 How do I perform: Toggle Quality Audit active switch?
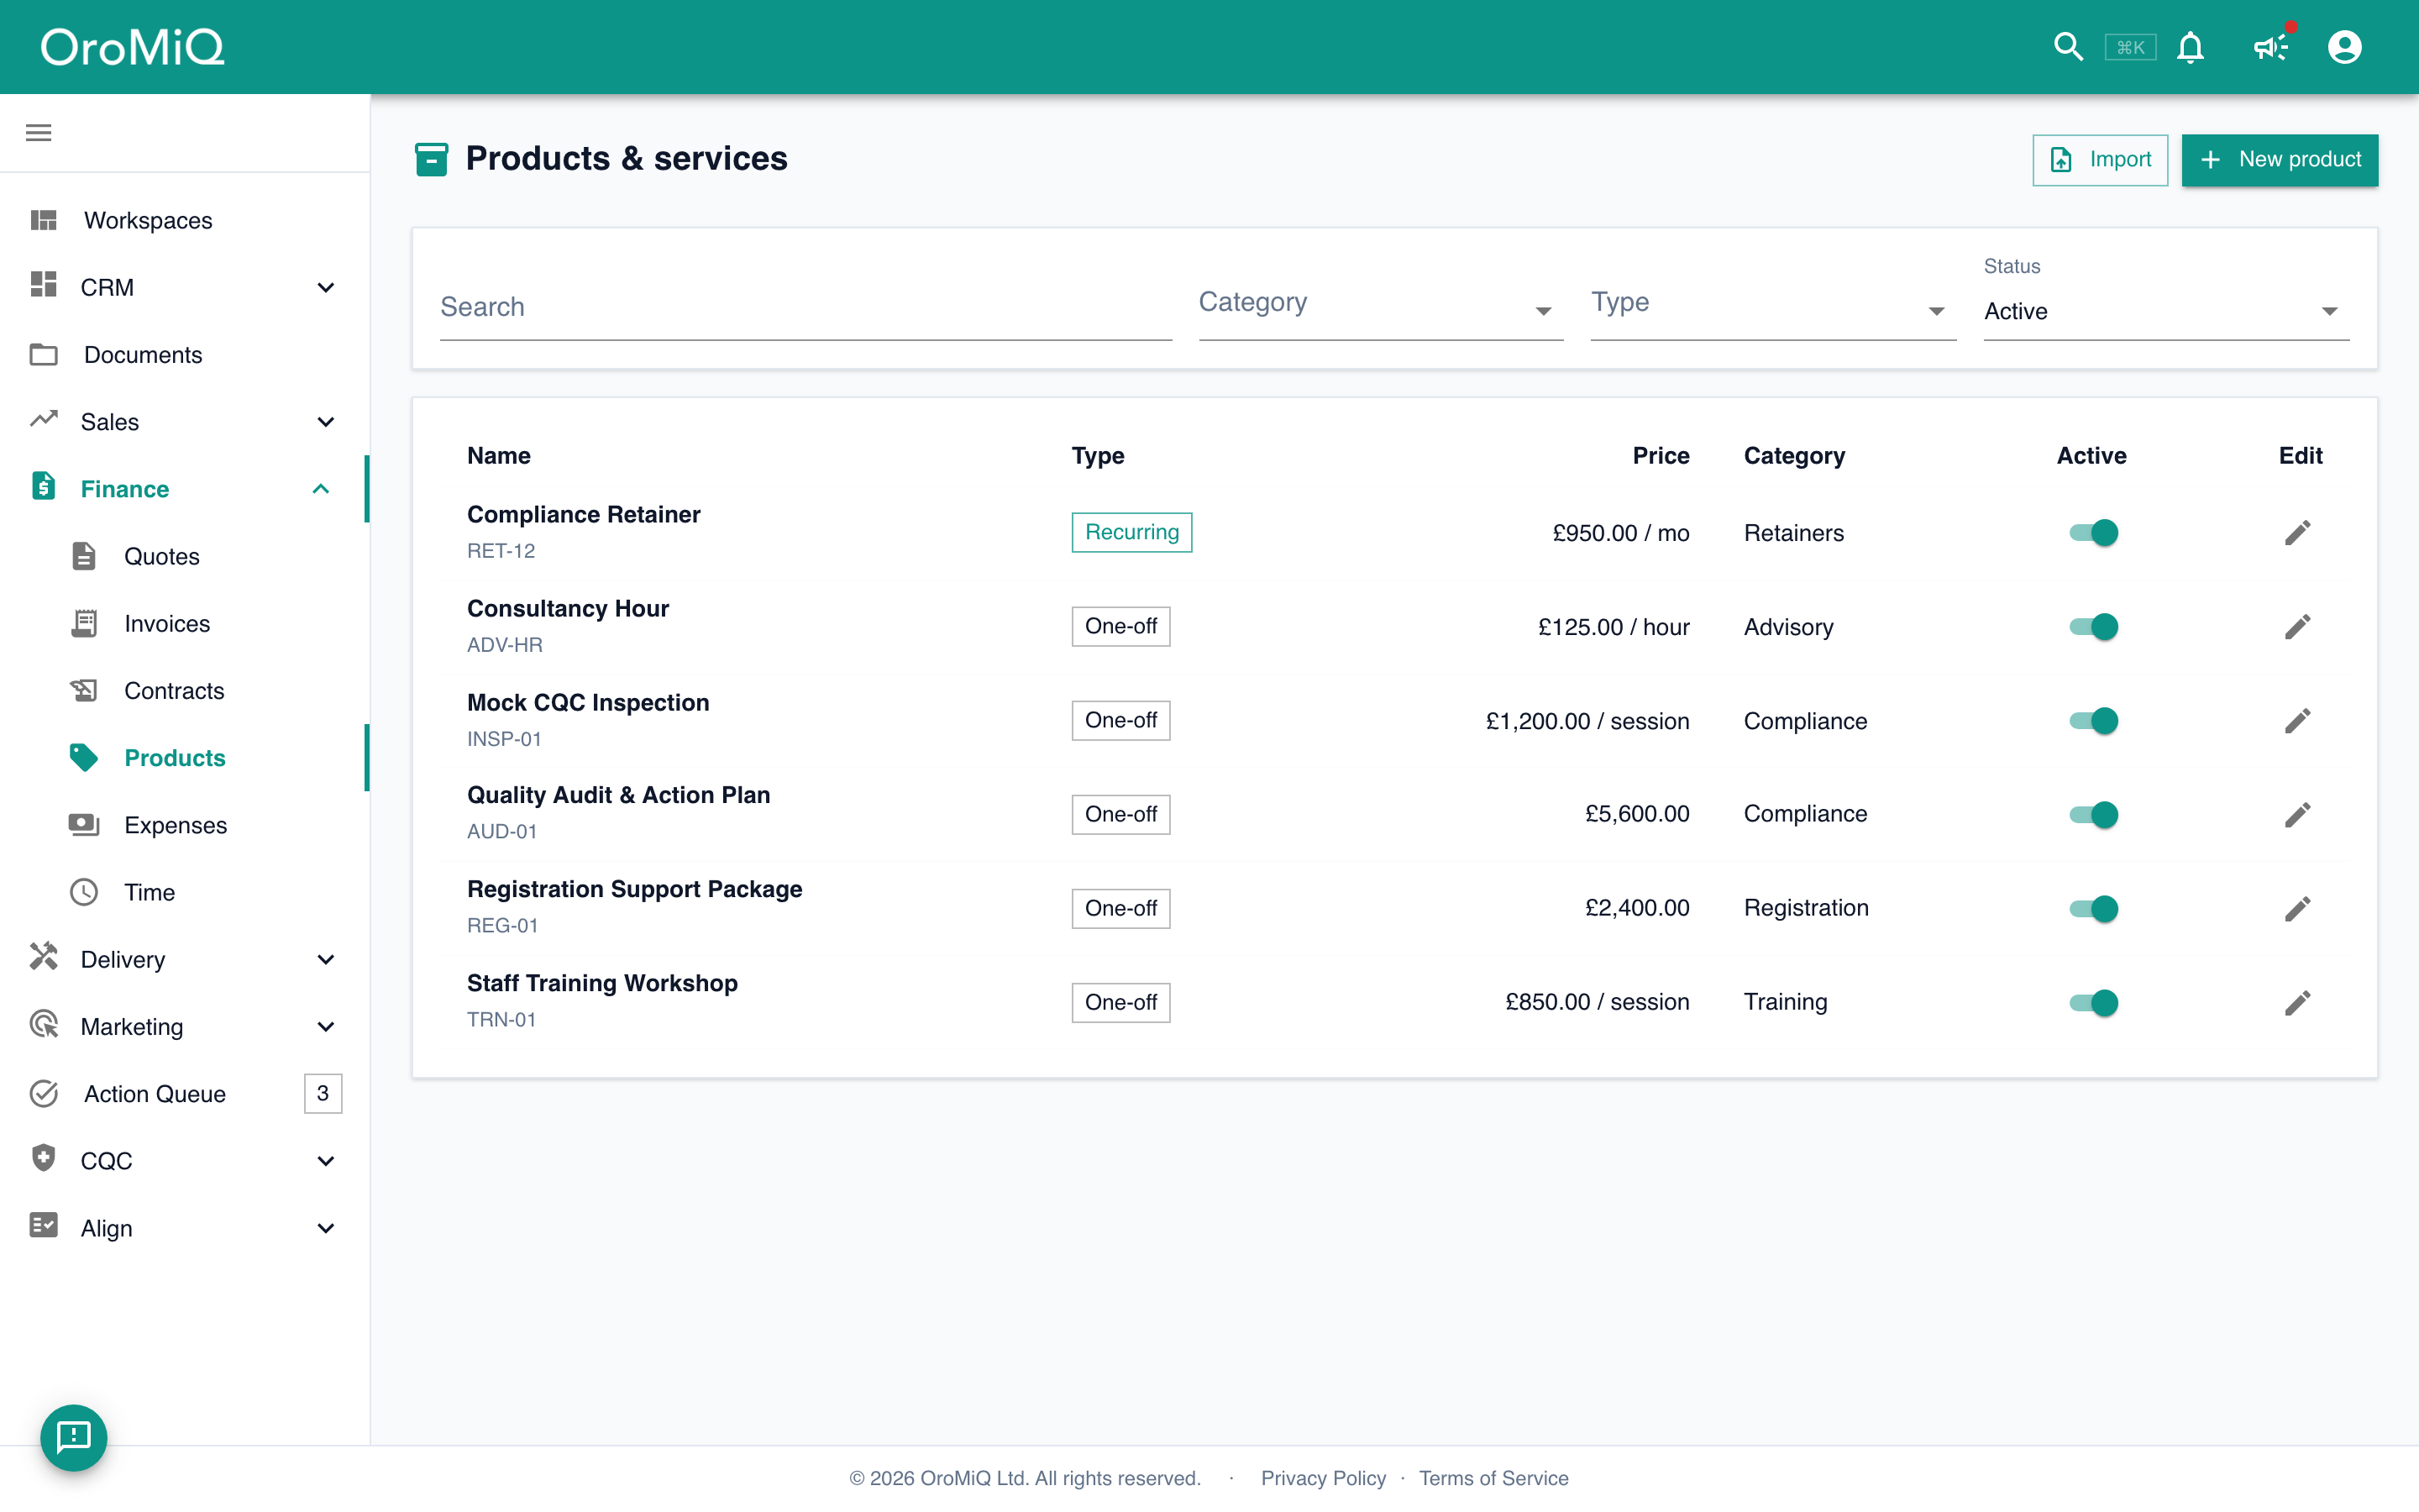click(2092, 815)
